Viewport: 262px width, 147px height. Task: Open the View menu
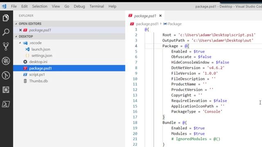point(56,7)
